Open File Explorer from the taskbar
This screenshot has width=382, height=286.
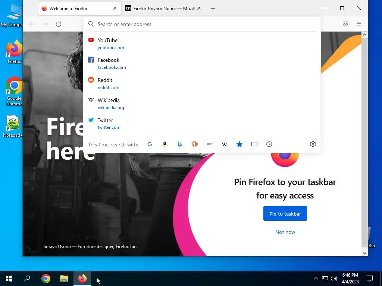(x=64, y=279)
